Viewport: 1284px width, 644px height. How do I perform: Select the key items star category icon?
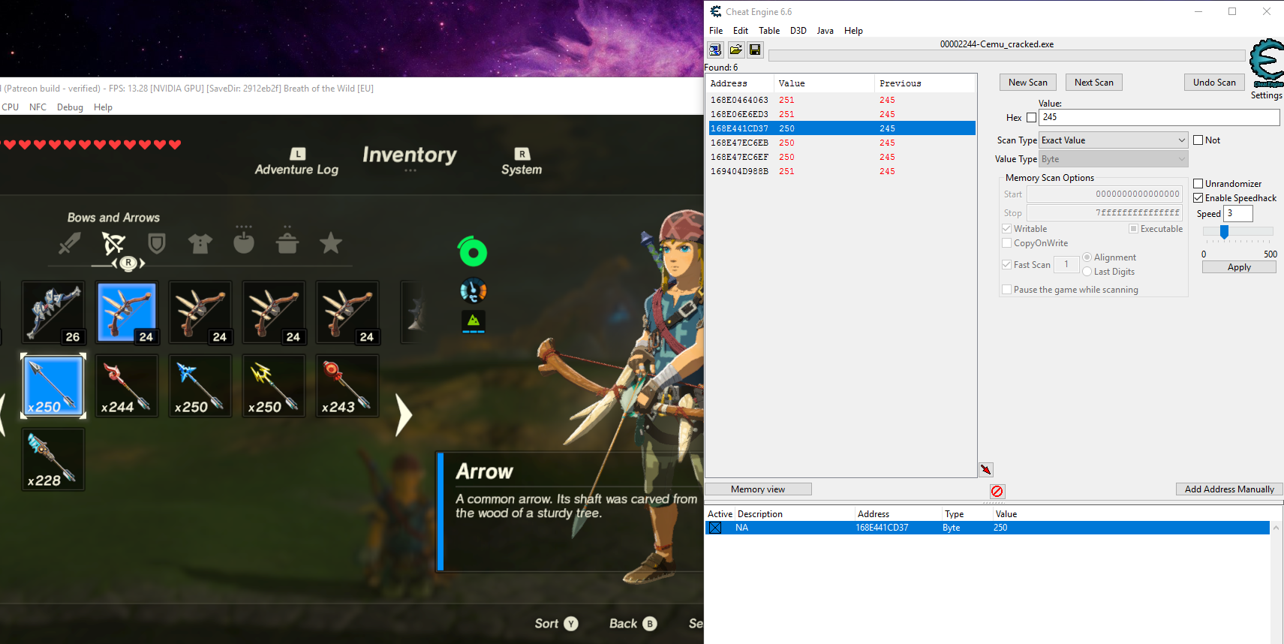click(x=331, y=242)
